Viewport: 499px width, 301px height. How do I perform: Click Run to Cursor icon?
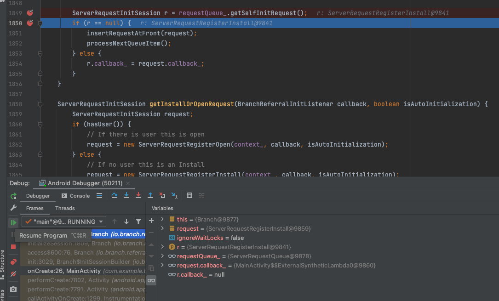[x=174, y=195]
